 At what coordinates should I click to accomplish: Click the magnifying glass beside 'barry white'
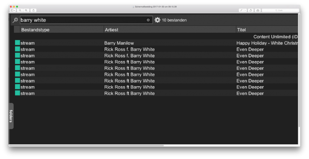[15, 20]
